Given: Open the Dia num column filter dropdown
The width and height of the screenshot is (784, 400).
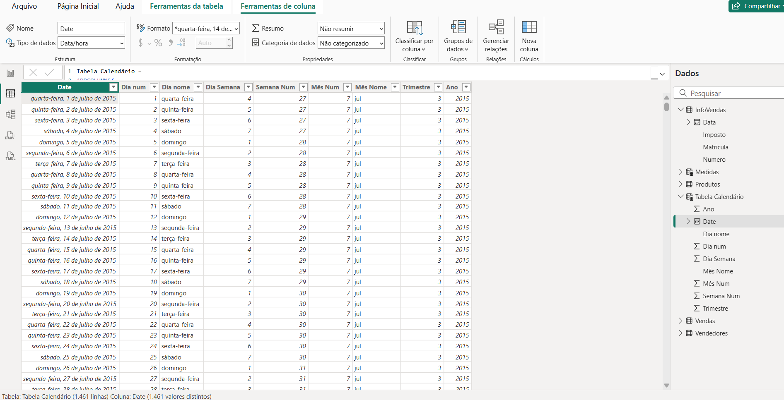Looking at the screenshot, I should click(154, 87).
